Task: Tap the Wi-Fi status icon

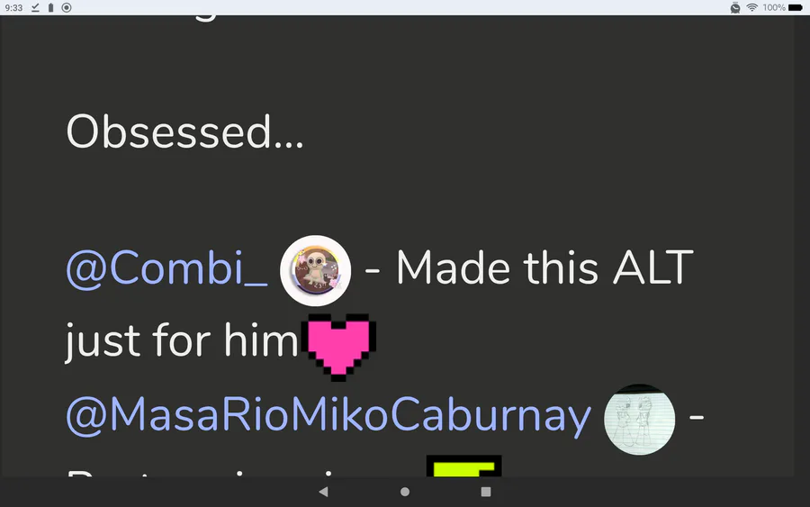Action: pos(752,7)
